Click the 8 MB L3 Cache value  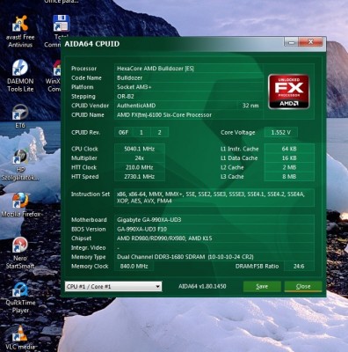point(289,177)
